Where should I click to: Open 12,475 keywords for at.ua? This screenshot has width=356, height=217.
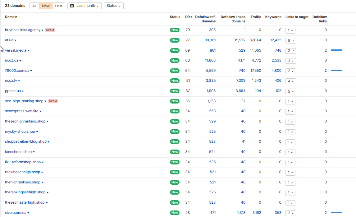click(276, 40)
